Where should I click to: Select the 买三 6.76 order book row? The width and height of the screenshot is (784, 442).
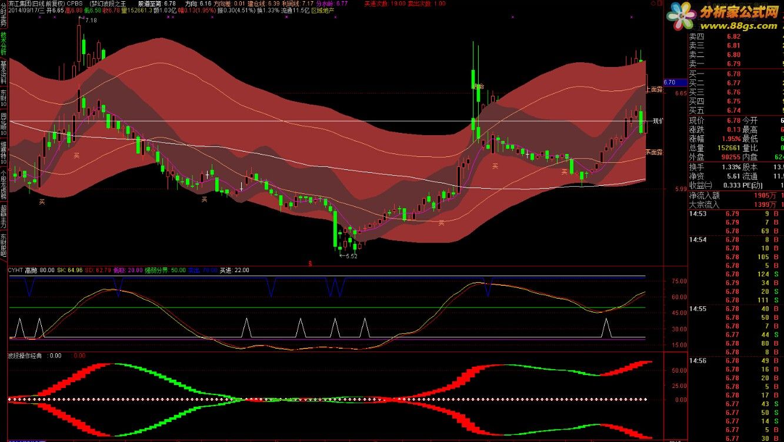[x=736, y=92]
